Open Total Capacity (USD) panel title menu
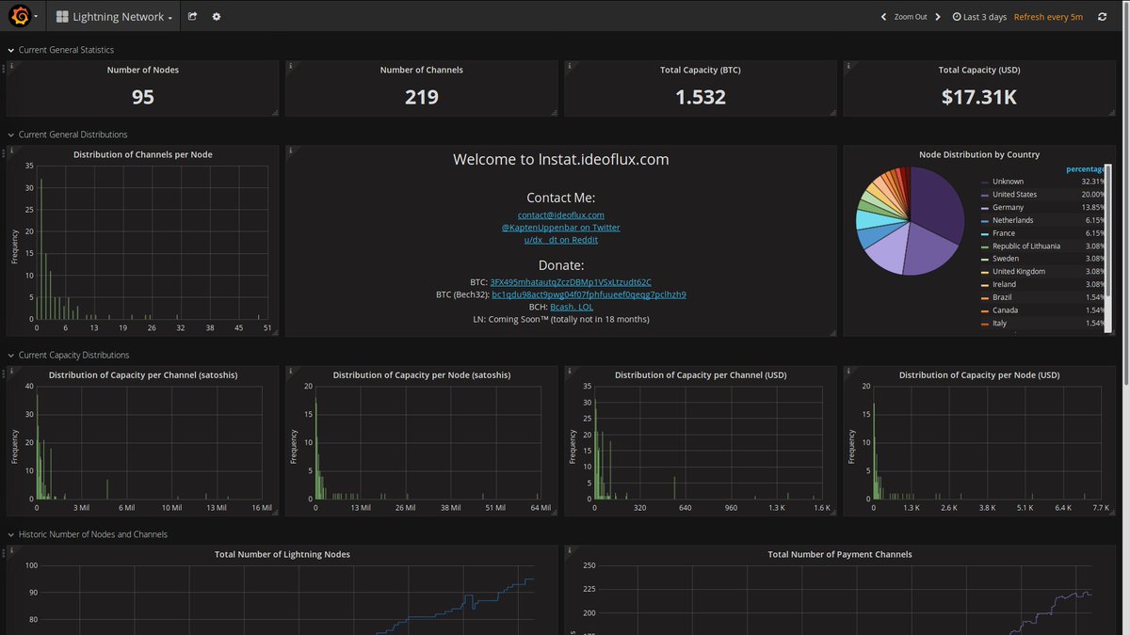Screen dimensions: 1130x635 (x=979, y=70)
